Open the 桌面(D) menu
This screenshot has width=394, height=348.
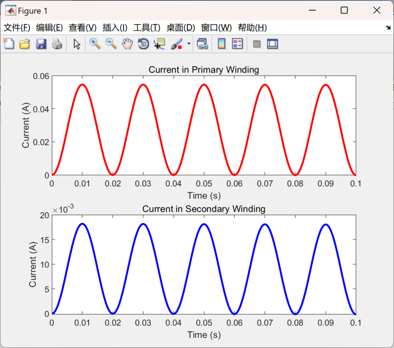point(181,28)
